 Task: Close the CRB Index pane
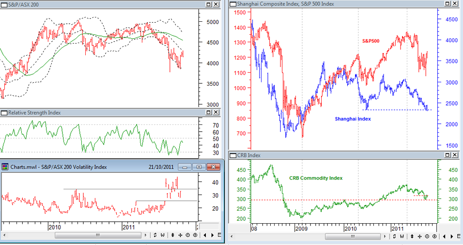[455, 155]
